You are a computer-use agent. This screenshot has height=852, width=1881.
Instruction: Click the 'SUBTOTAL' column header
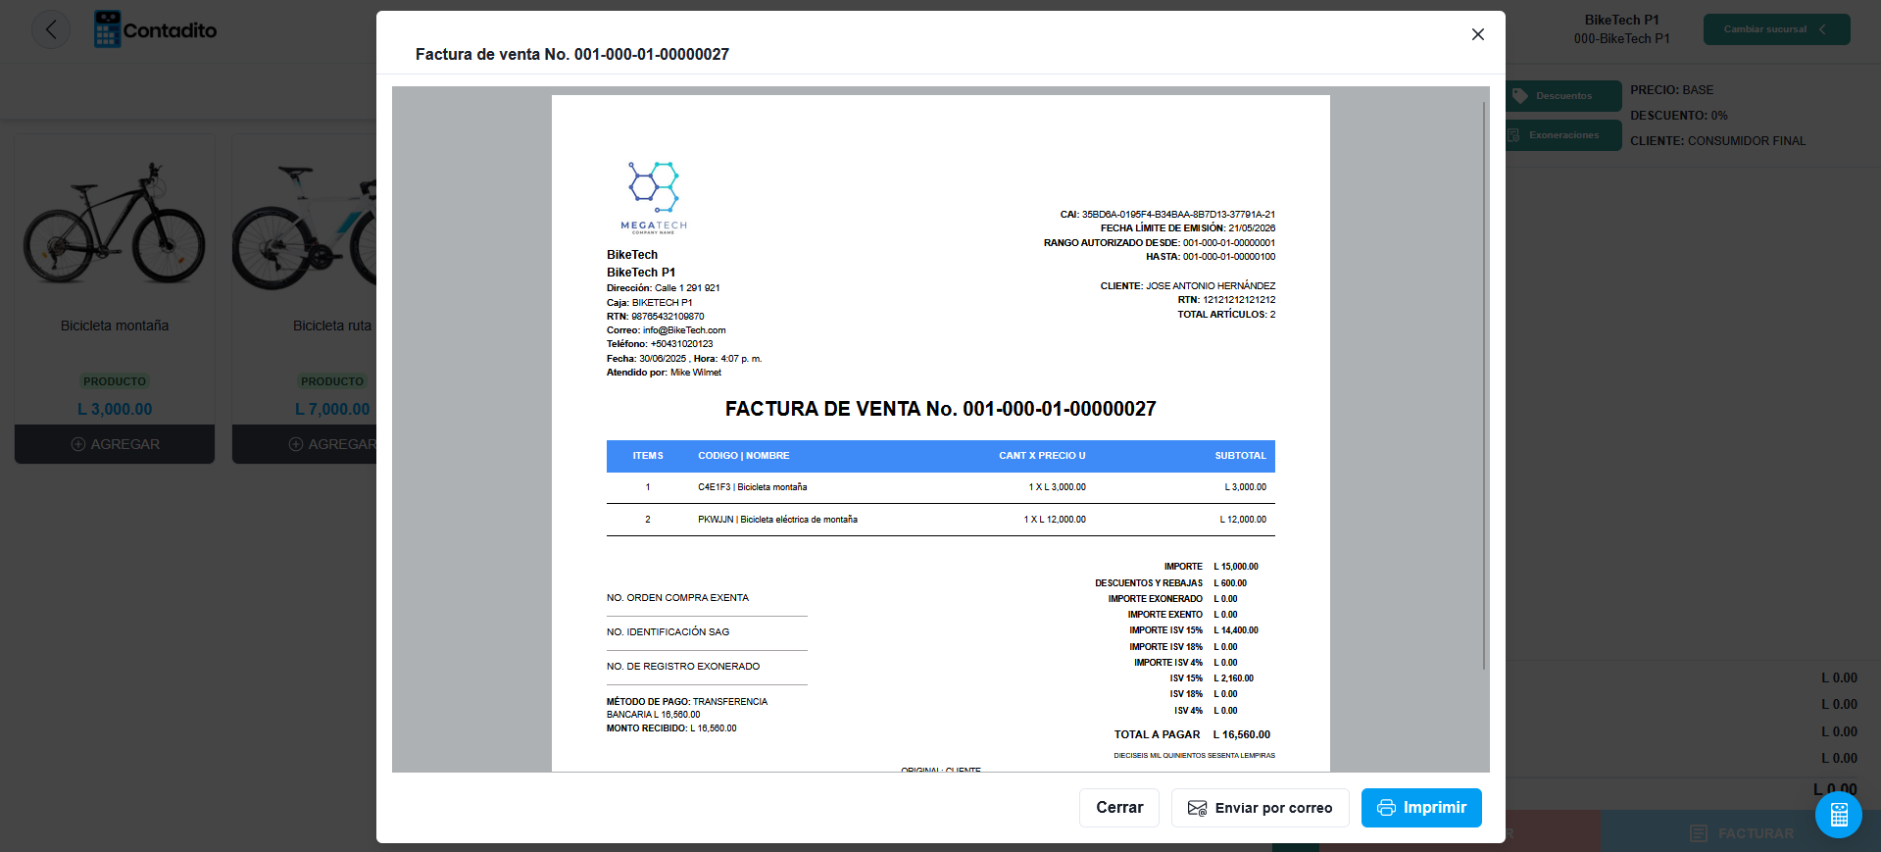click(x=1240, y=456)
